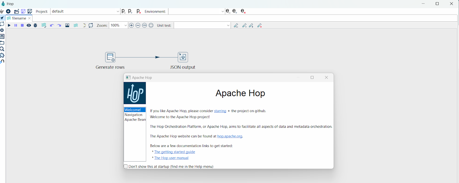459x183 pixels.
Task: Pause the pipeline execution
Action: click(16, 25)
